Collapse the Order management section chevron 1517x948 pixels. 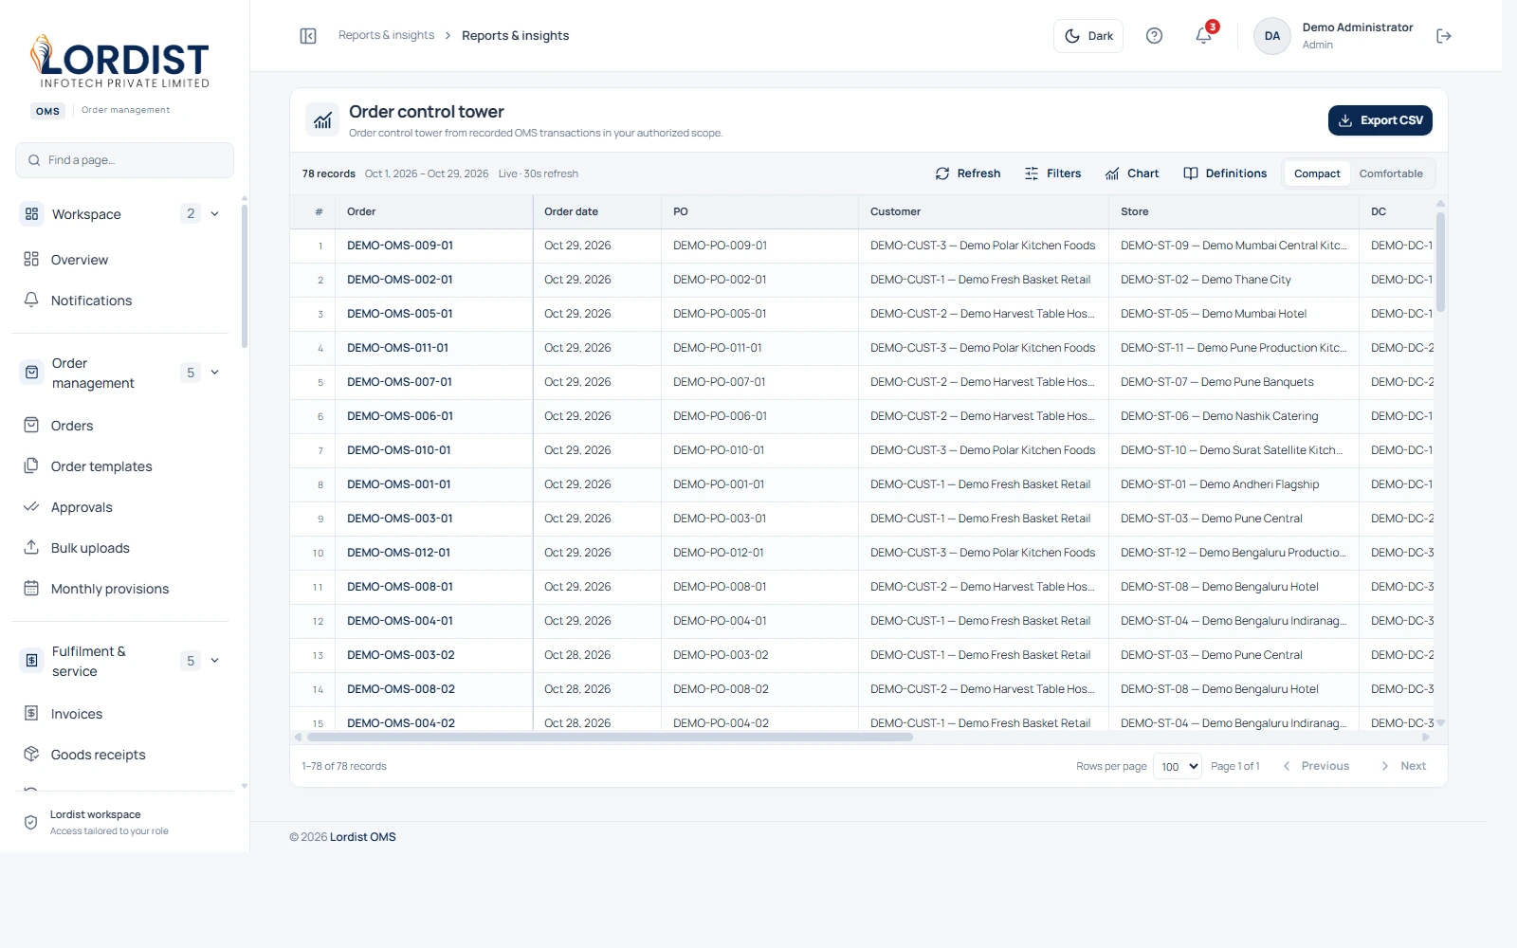point(215,373)
